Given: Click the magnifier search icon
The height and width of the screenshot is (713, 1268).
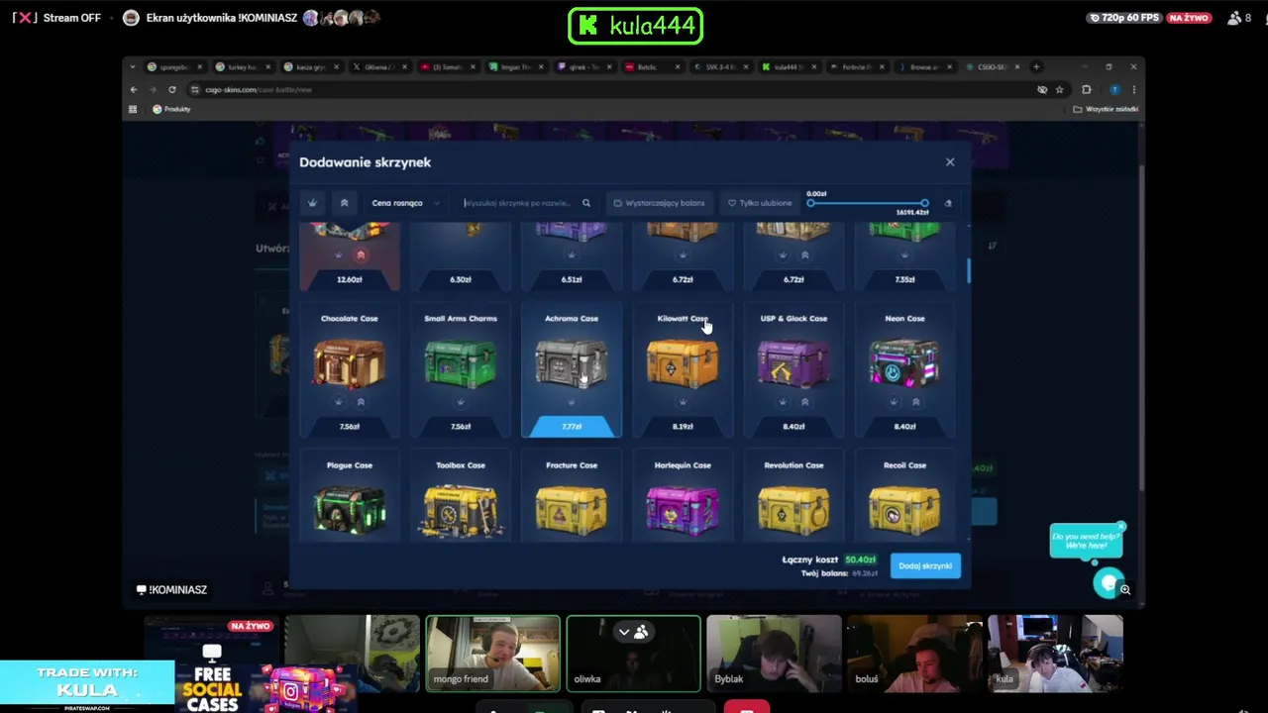Looking at the screenshot, I should (x=586, y=203).
